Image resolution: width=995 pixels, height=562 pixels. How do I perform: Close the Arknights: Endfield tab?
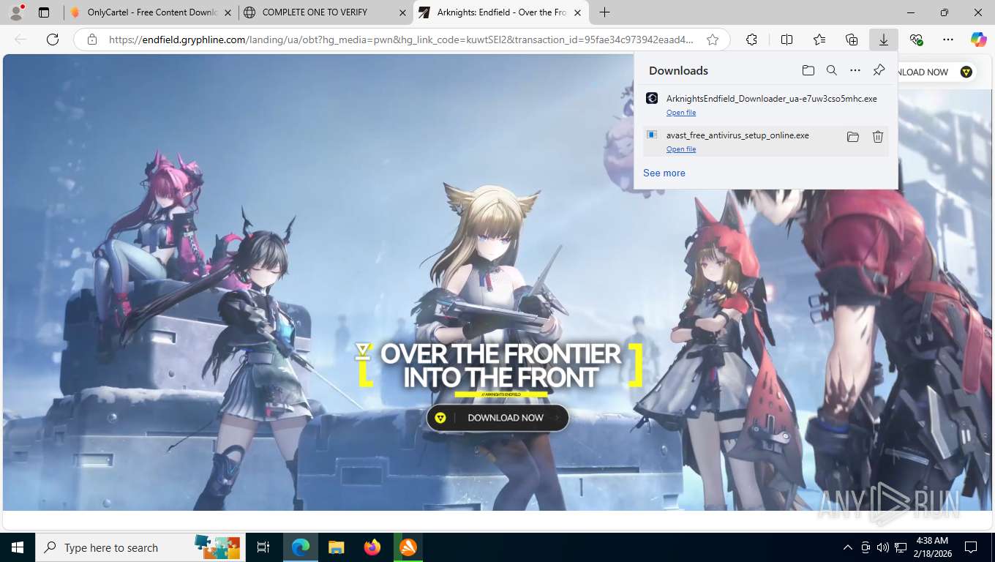click(x=577, y=12)
